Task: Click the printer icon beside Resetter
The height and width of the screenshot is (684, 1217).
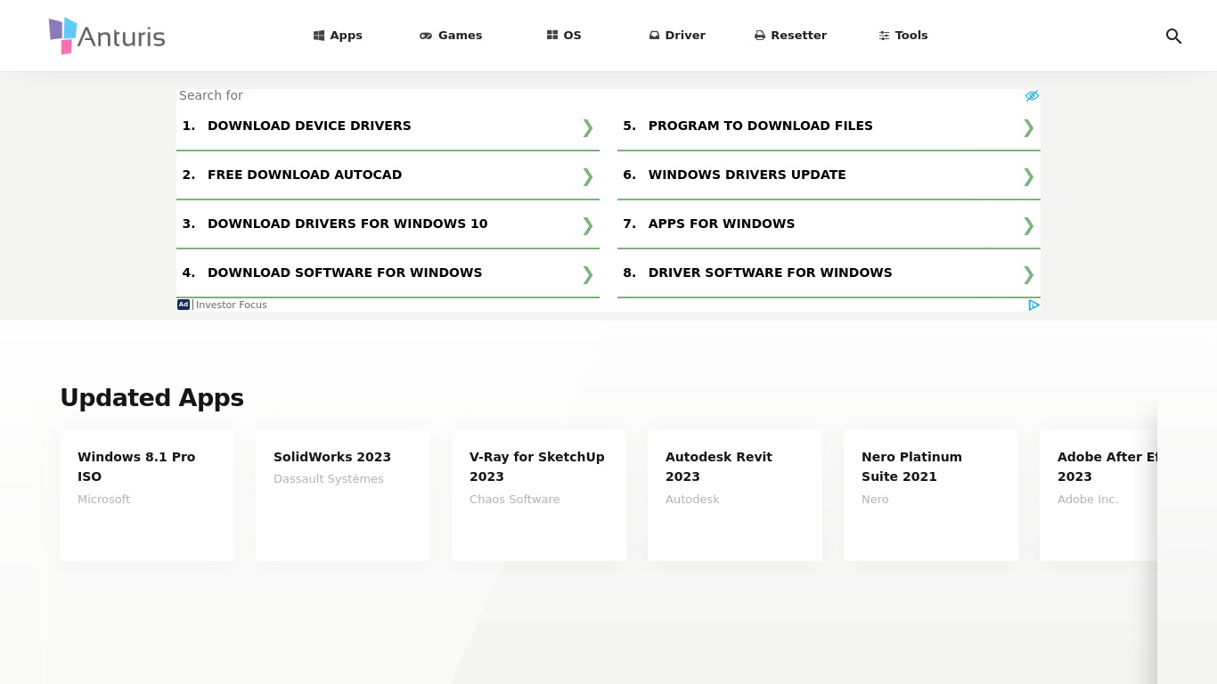Action: click(x=760, y=36)
